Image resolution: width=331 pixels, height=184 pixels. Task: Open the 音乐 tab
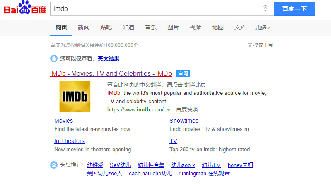[151, 27]
